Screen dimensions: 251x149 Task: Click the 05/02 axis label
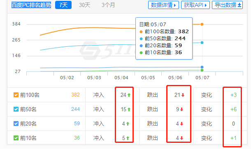click(67, 78)
